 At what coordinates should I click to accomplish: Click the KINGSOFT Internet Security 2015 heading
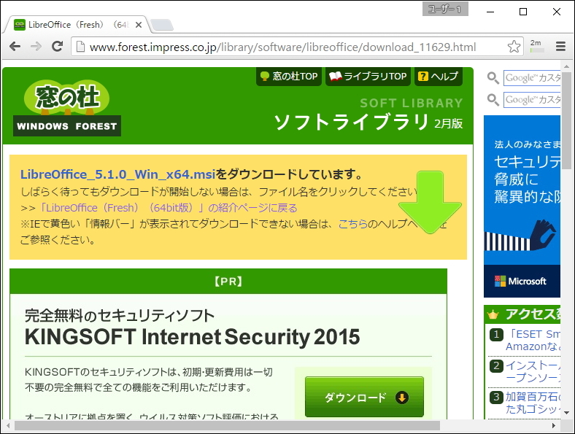[x=192, y=337]
